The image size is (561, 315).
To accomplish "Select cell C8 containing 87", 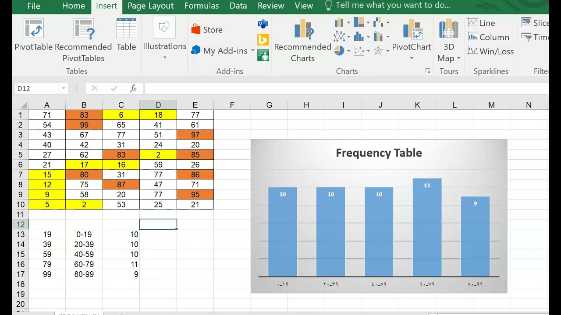I will (121, 185).
